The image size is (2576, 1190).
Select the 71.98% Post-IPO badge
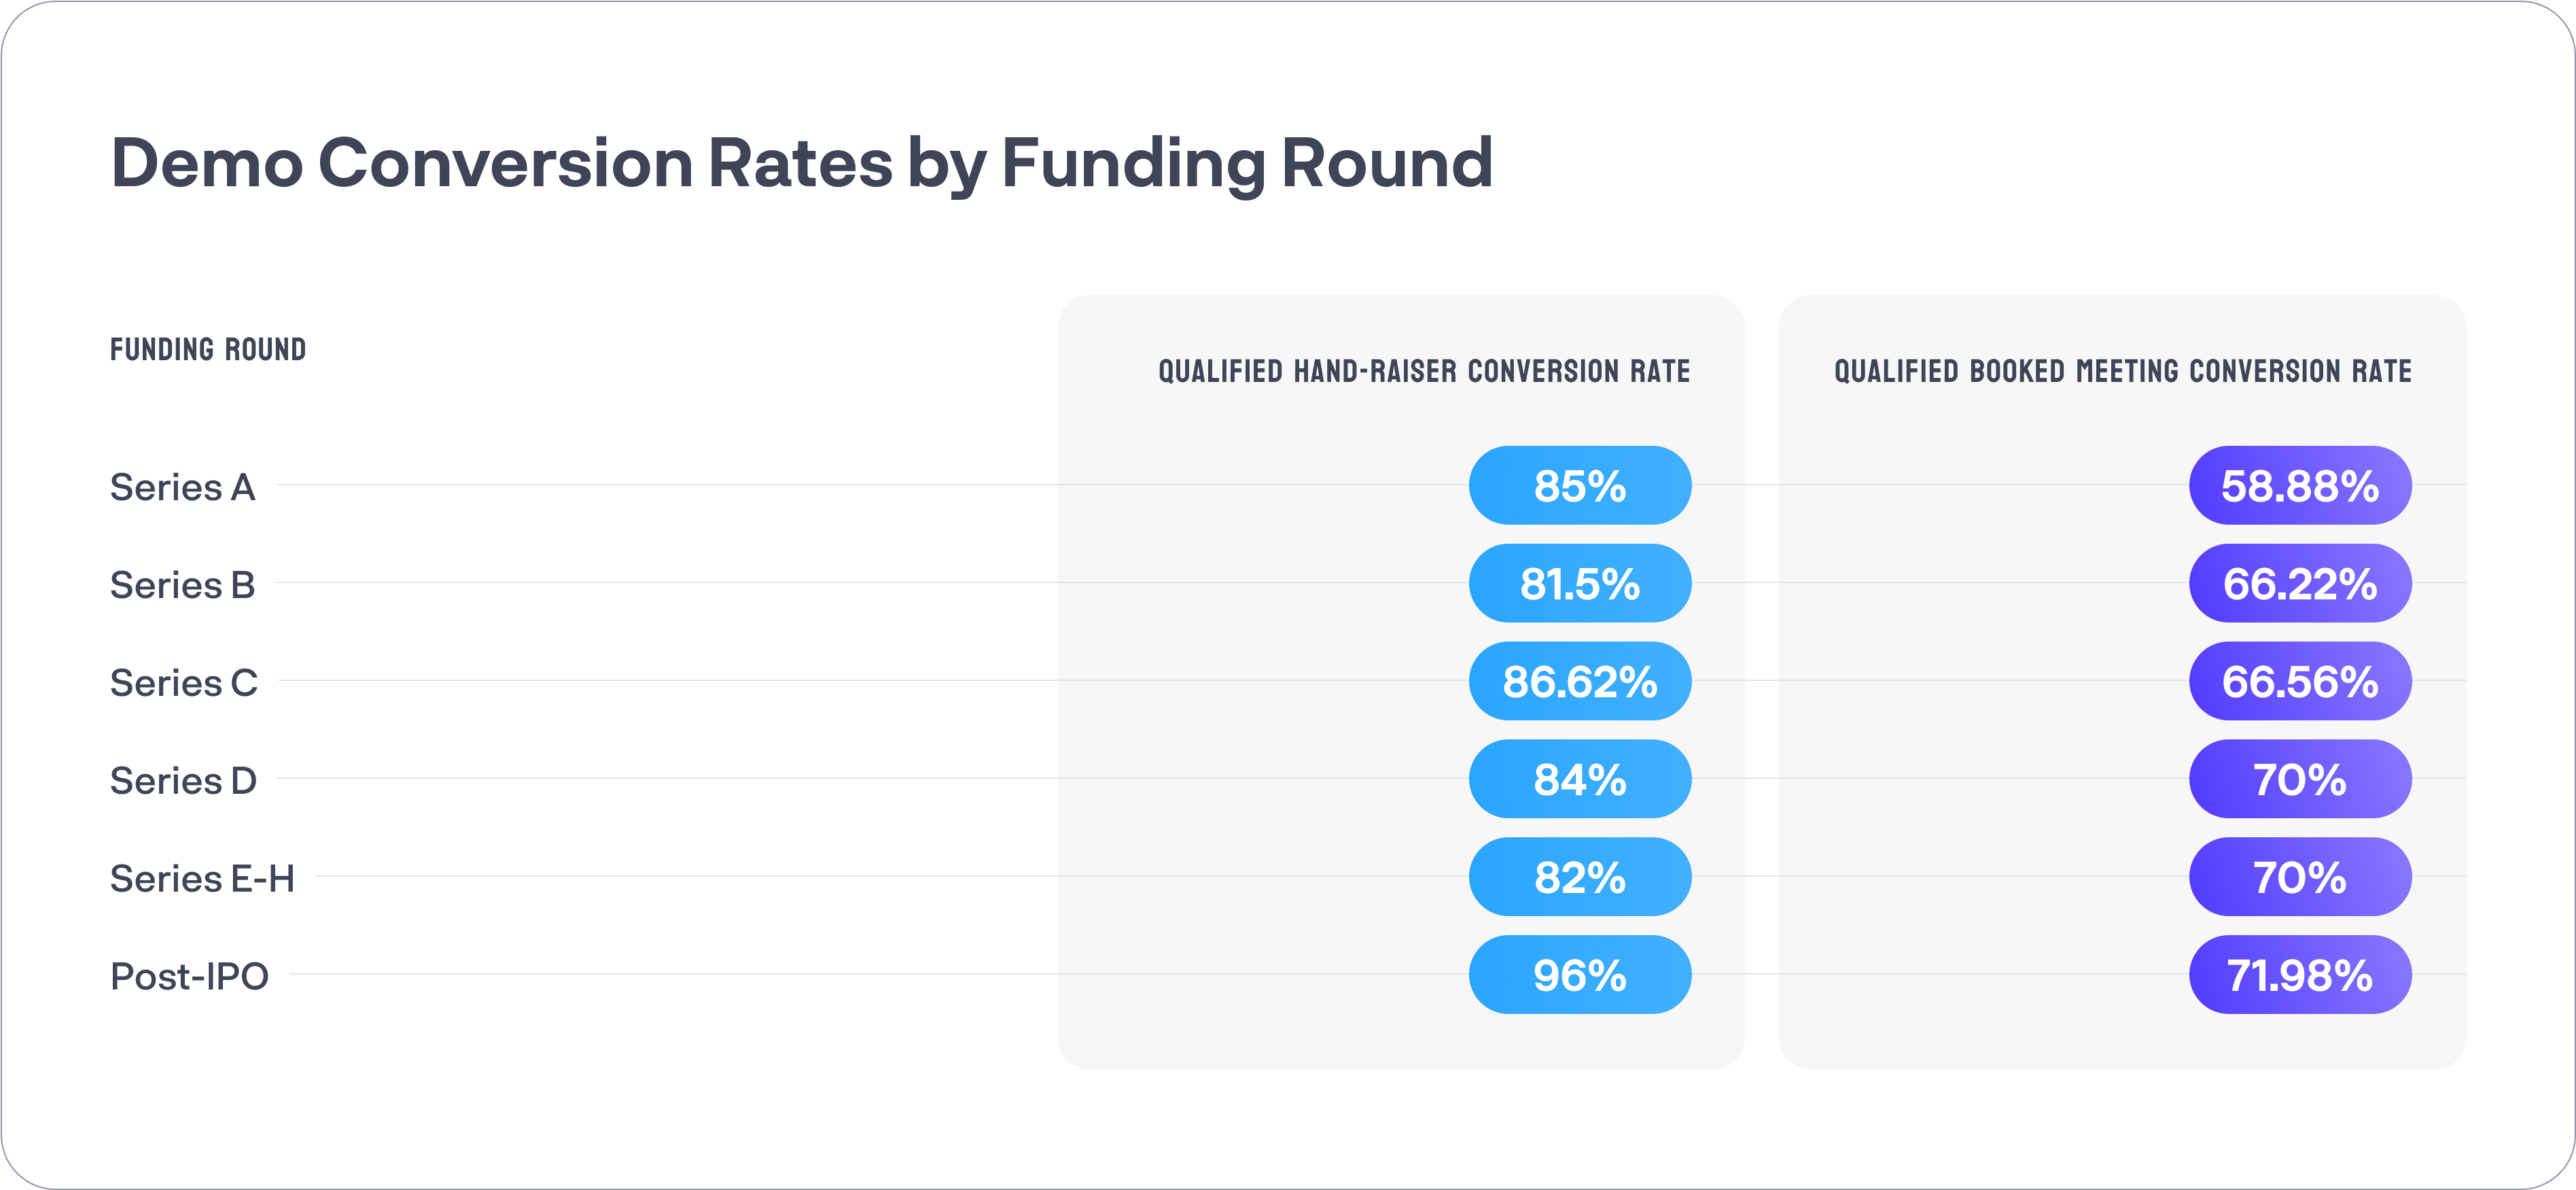click(x=2300, y=975)
